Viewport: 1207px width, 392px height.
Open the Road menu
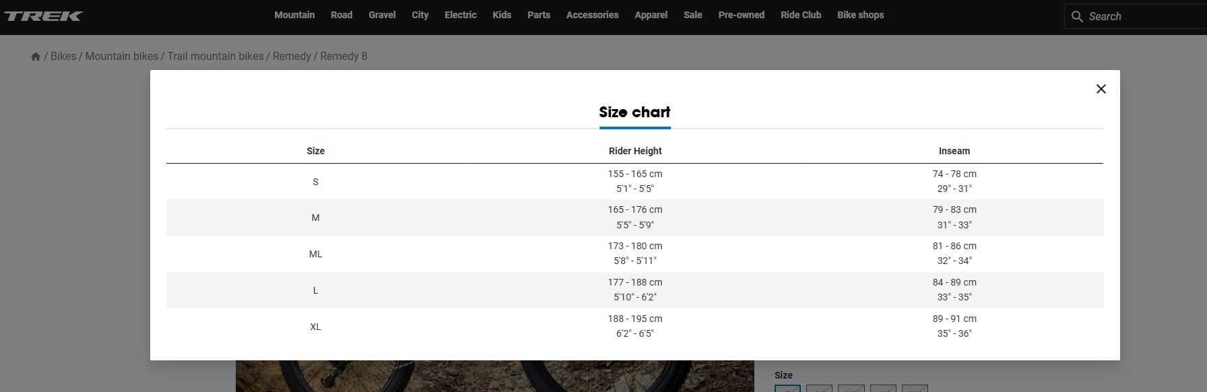341,15
